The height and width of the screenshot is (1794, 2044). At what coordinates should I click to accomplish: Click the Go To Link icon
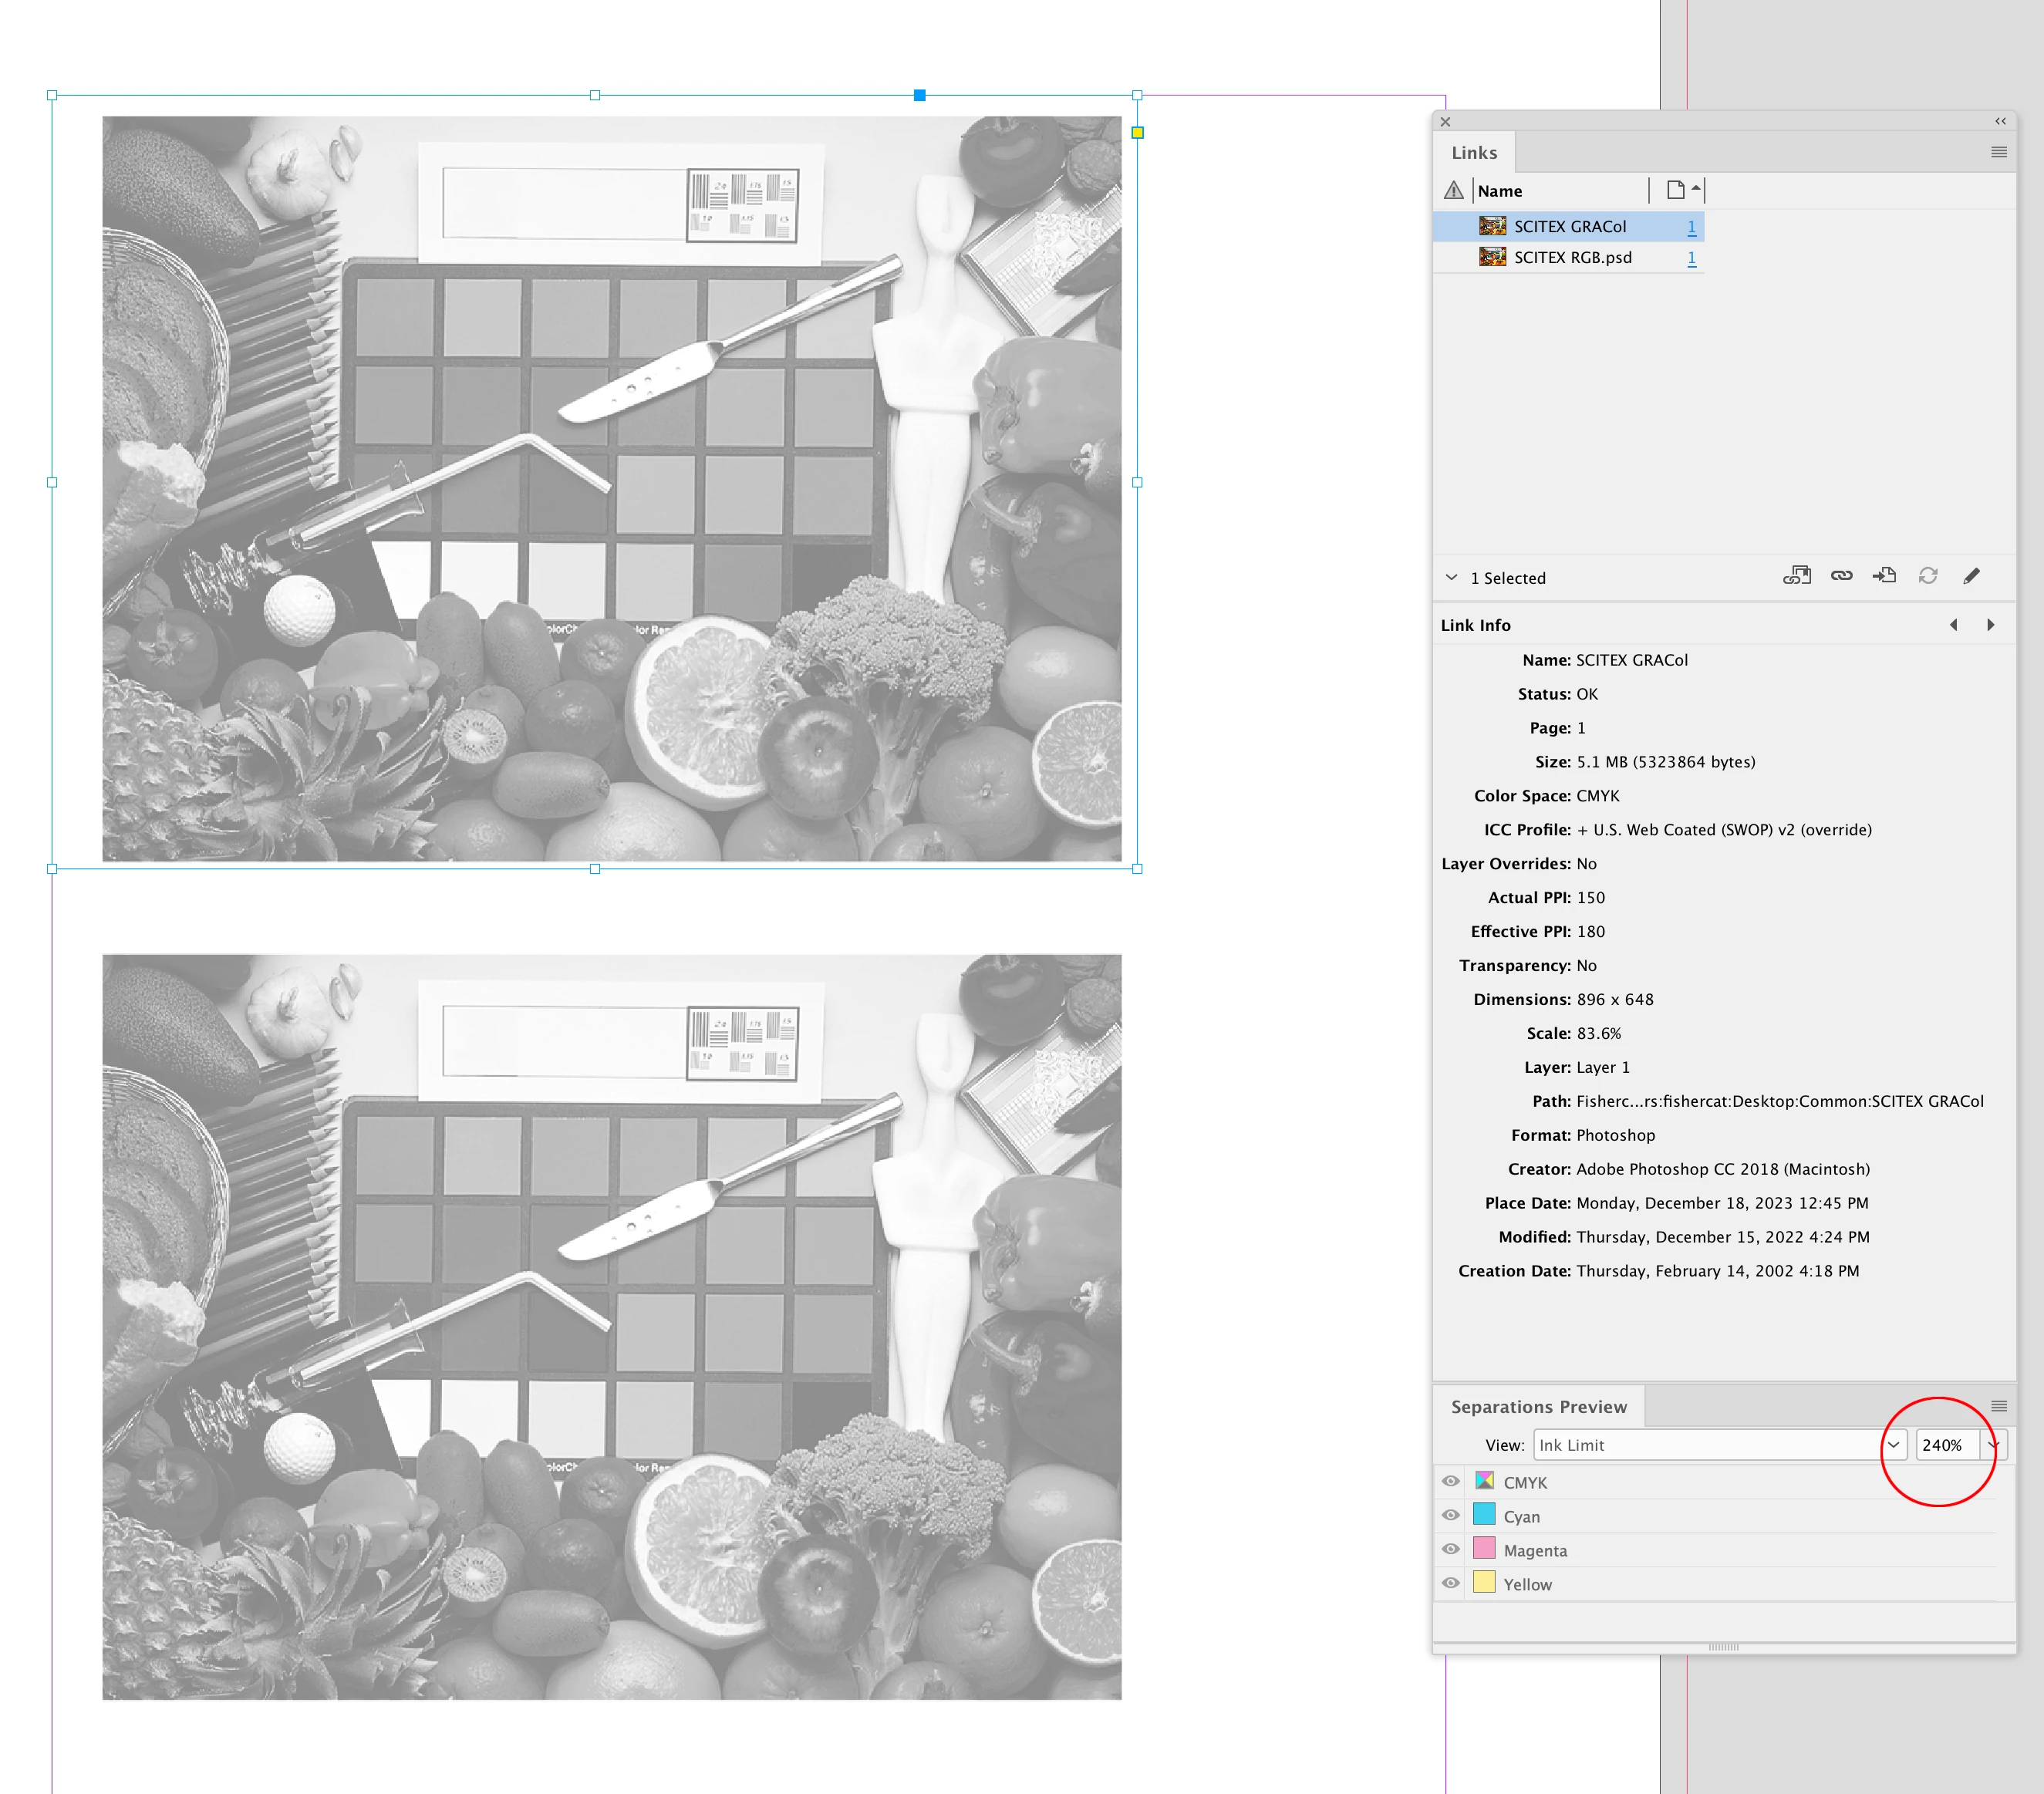click(x=1884, y=576)
